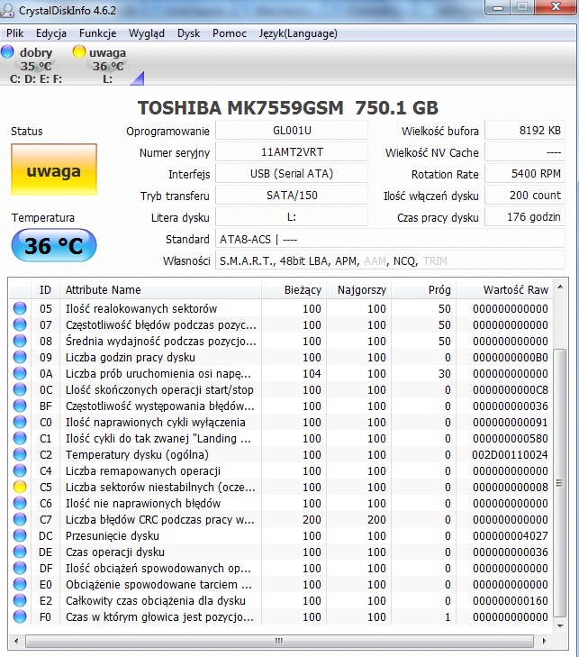Screen dimensions: 579x657
Task: Click the horizontal scrollbar left arrow
Action: click(x=16, y=641)
